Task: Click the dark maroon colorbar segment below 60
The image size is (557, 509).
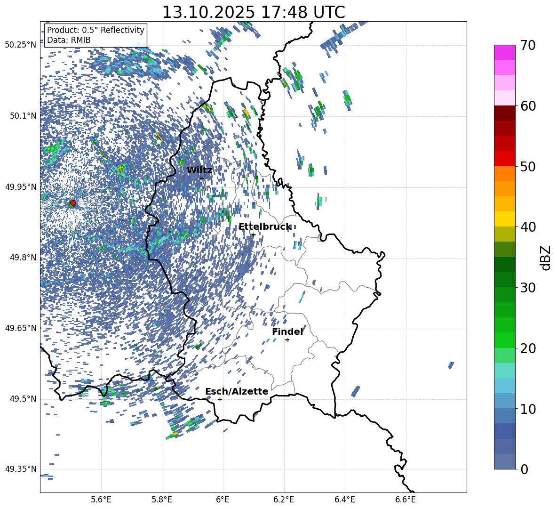Action: (x=504, y=113)
